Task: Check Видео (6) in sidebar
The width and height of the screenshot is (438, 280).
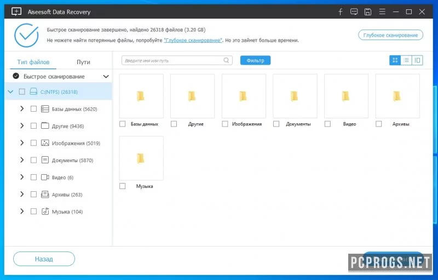Action: pos(33,177)
